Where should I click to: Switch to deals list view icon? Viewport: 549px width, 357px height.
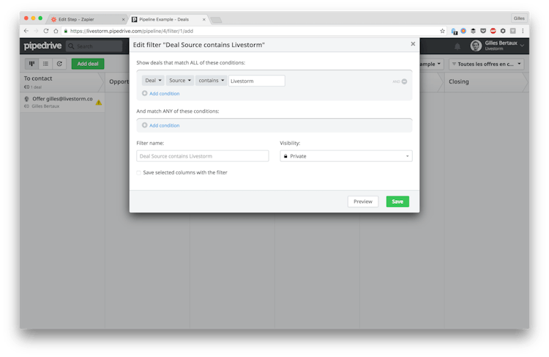pos(45,64)
